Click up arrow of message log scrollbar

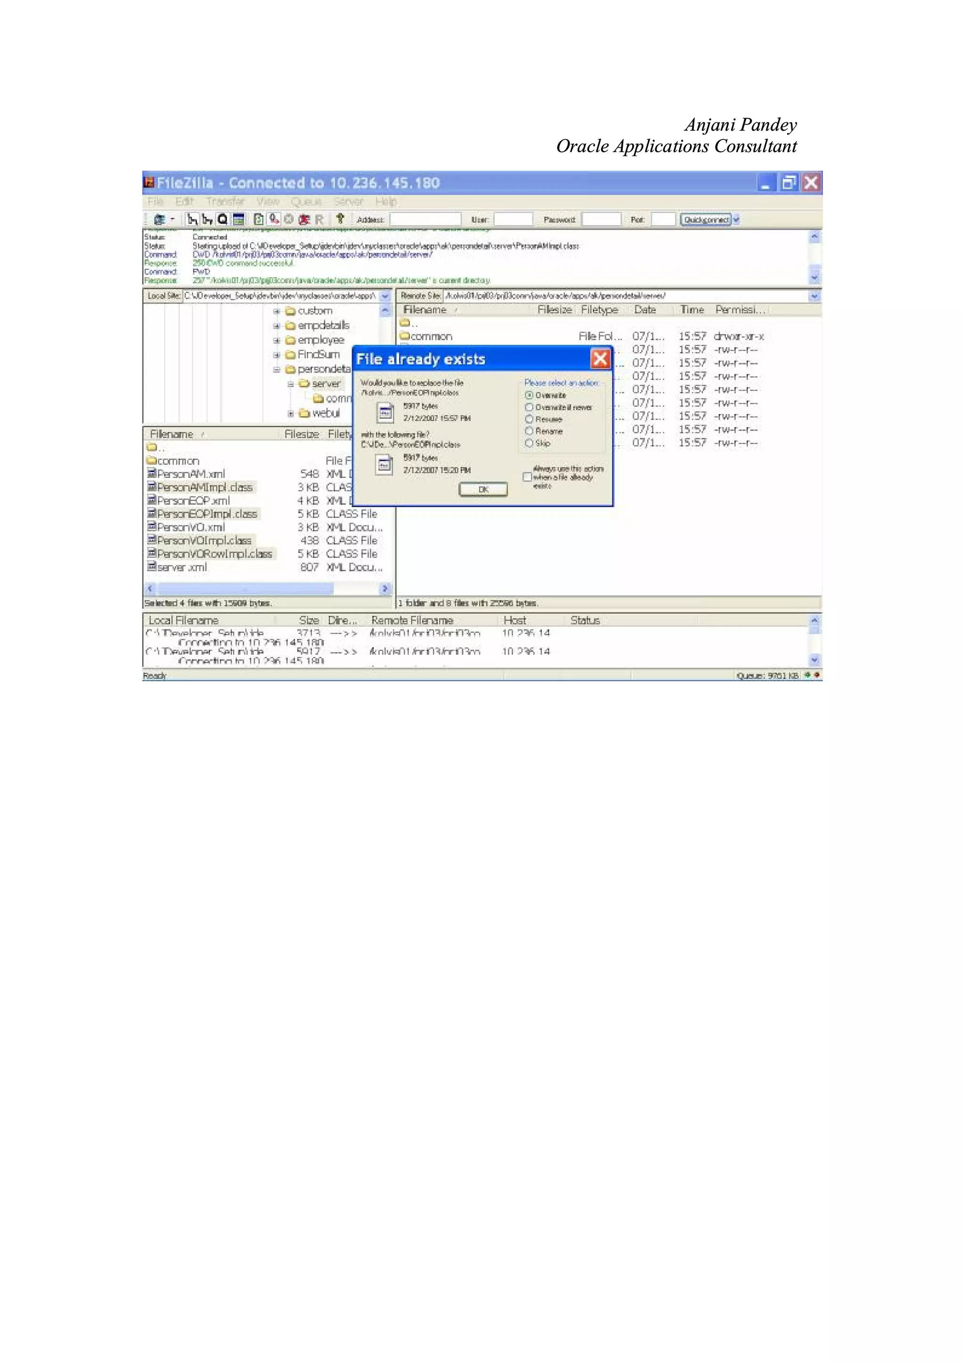click(x=814, y=237)
